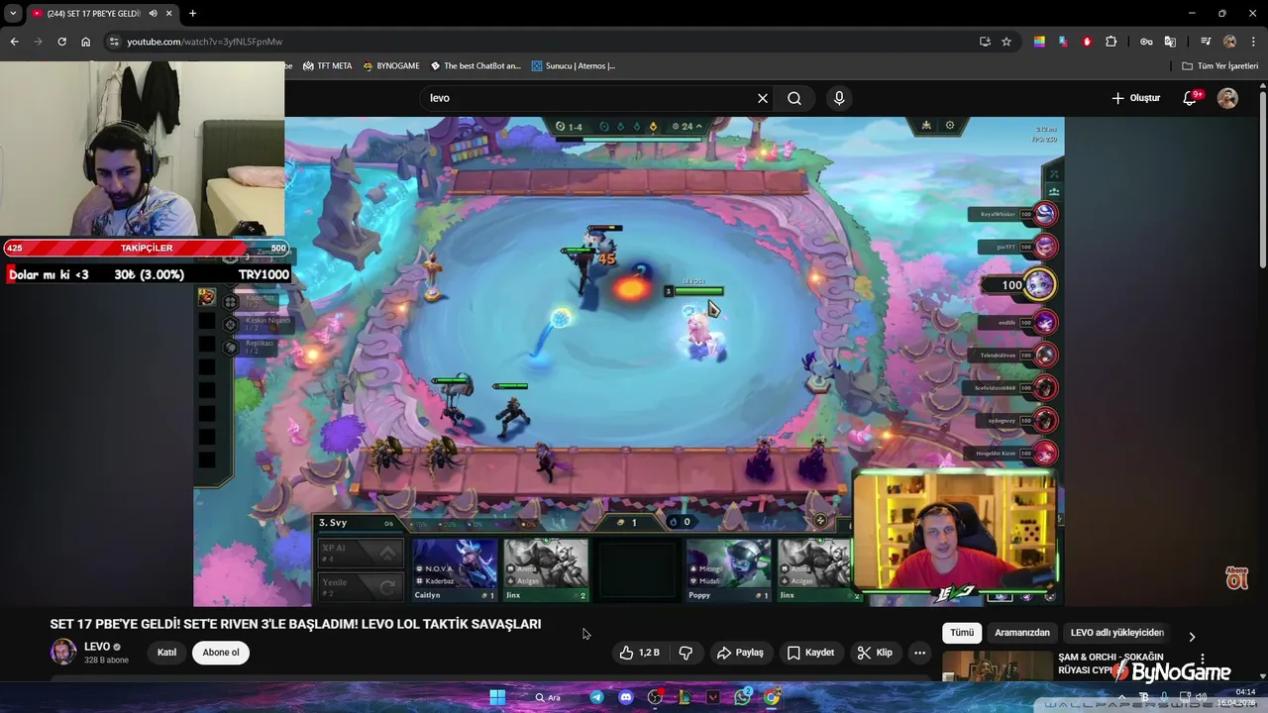Click the Abone ol subscribe button

pyautogui.click(x=221, y=653)
